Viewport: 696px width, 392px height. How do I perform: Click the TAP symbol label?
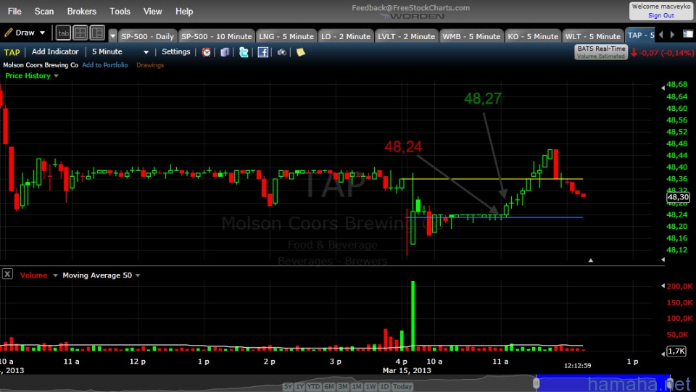click(x=12, y=52)
